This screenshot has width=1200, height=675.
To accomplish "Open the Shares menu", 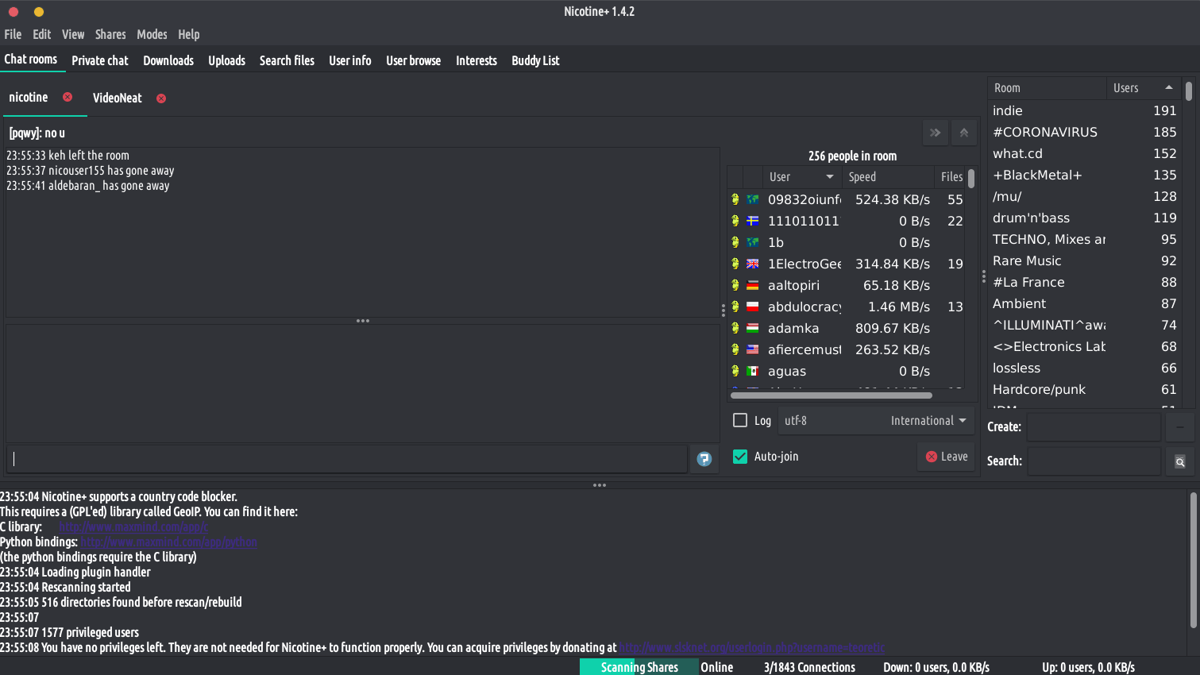I will [110, 34].
